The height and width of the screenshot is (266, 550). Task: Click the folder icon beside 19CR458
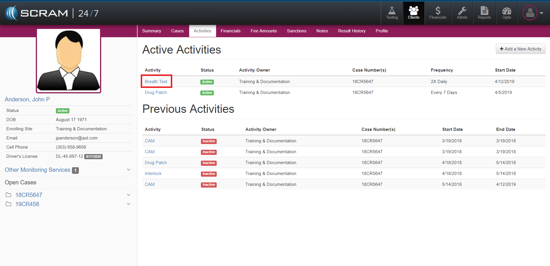tap(9, 204)
